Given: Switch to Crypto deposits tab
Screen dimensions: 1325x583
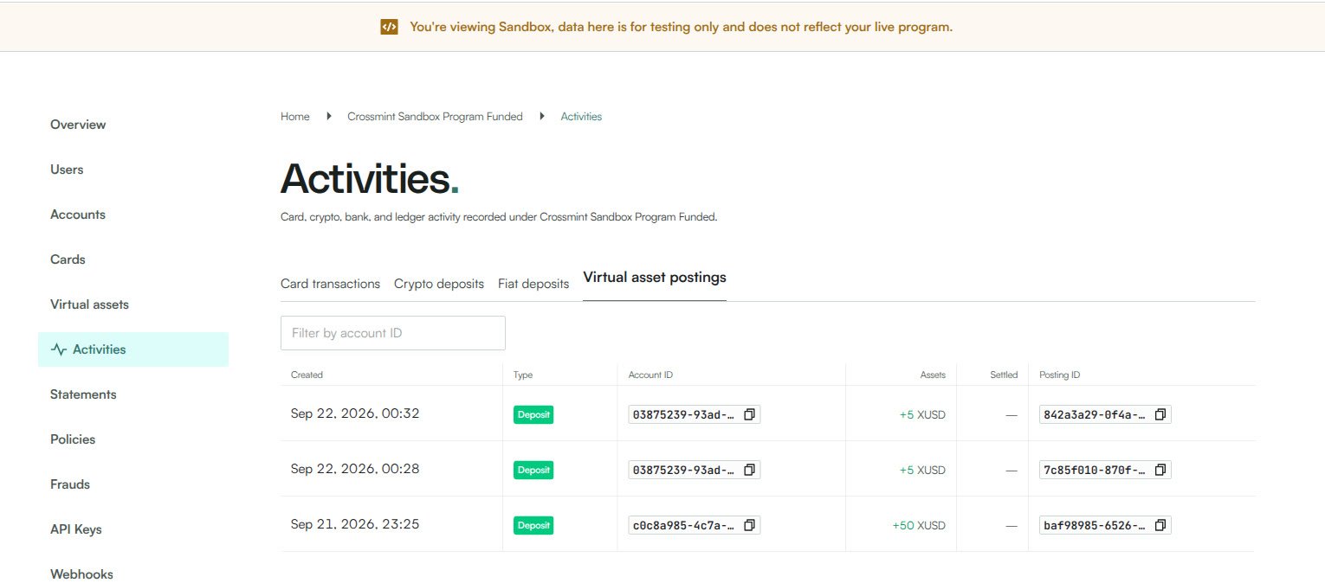Looking at the screenshot, I should tap(439, 284).
